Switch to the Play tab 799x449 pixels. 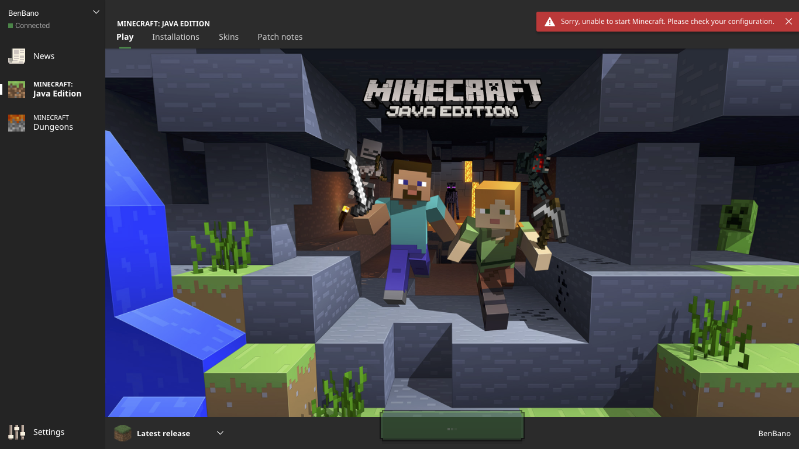(x=125, y=37)
